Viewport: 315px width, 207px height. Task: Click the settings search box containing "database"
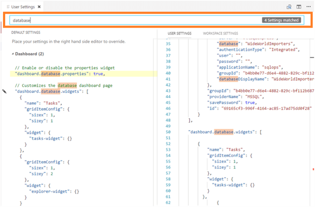136,20
